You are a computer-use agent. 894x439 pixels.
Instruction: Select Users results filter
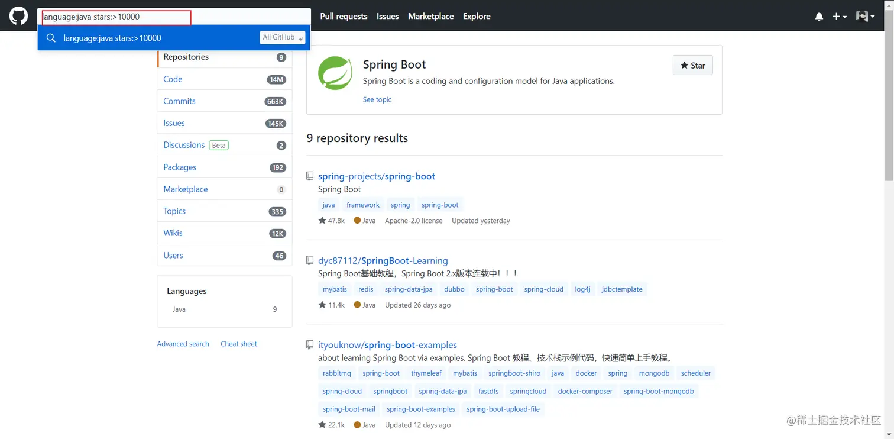[225, 256]
